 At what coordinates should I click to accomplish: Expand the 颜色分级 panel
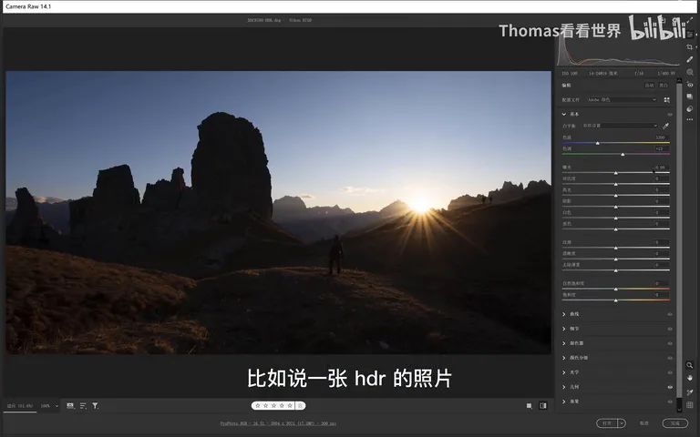(564, 358)
